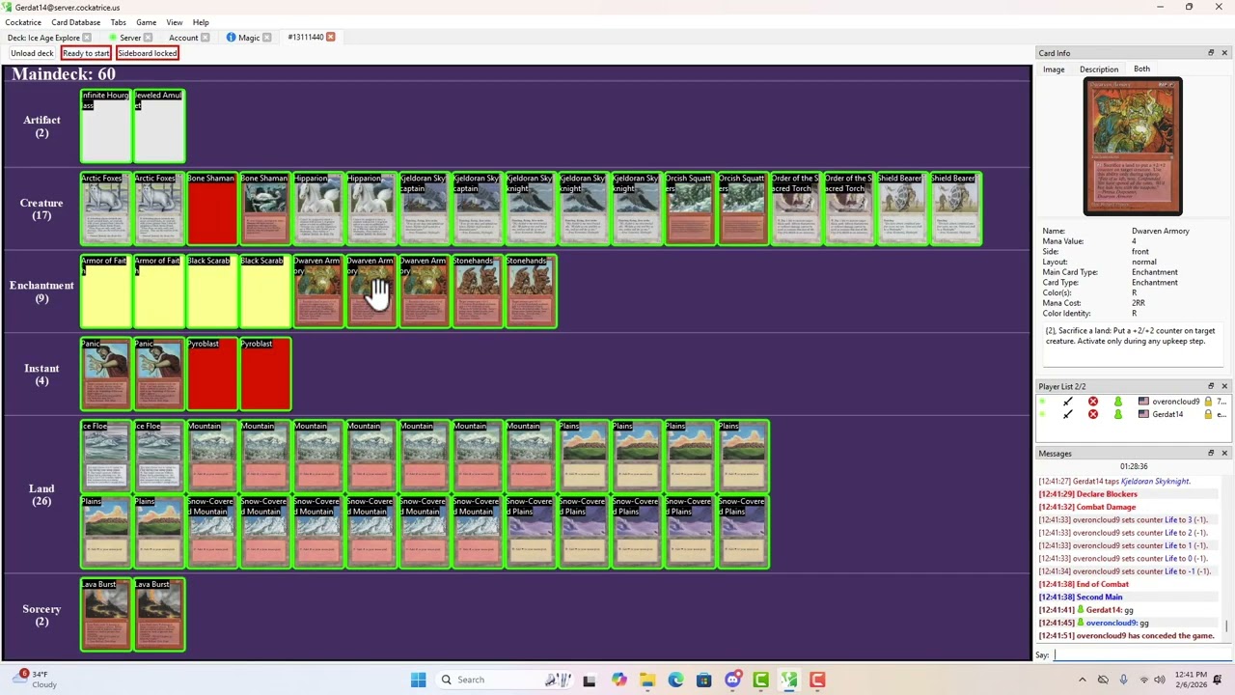Open Task View on the taskbar
The height and width of the screenshot is (695, 1235).
click(x=590, y=680)
